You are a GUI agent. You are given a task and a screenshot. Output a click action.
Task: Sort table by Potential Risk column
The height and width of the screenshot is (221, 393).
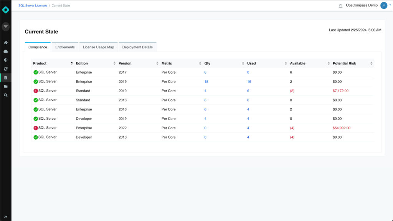click(x=372, y=63)
